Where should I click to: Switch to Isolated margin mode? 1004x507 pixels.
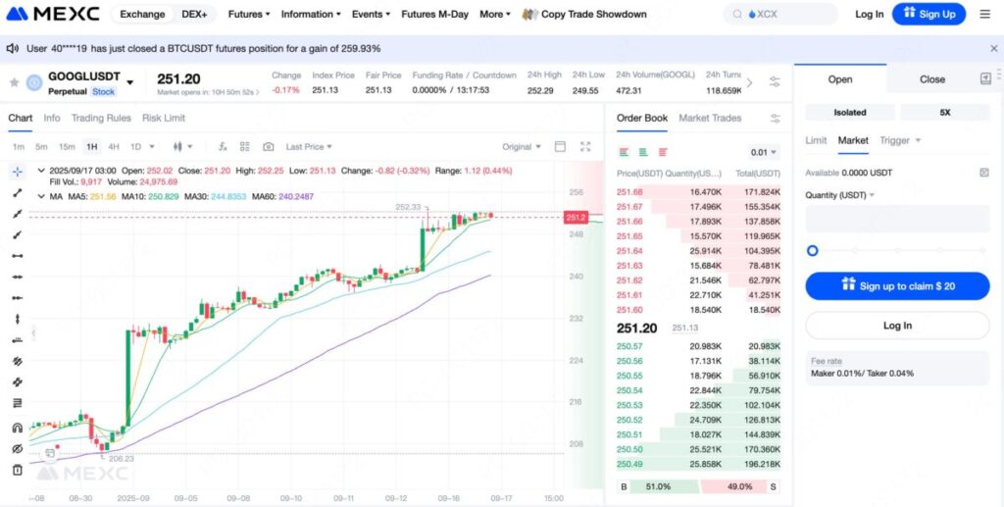(x=849, y=112)
